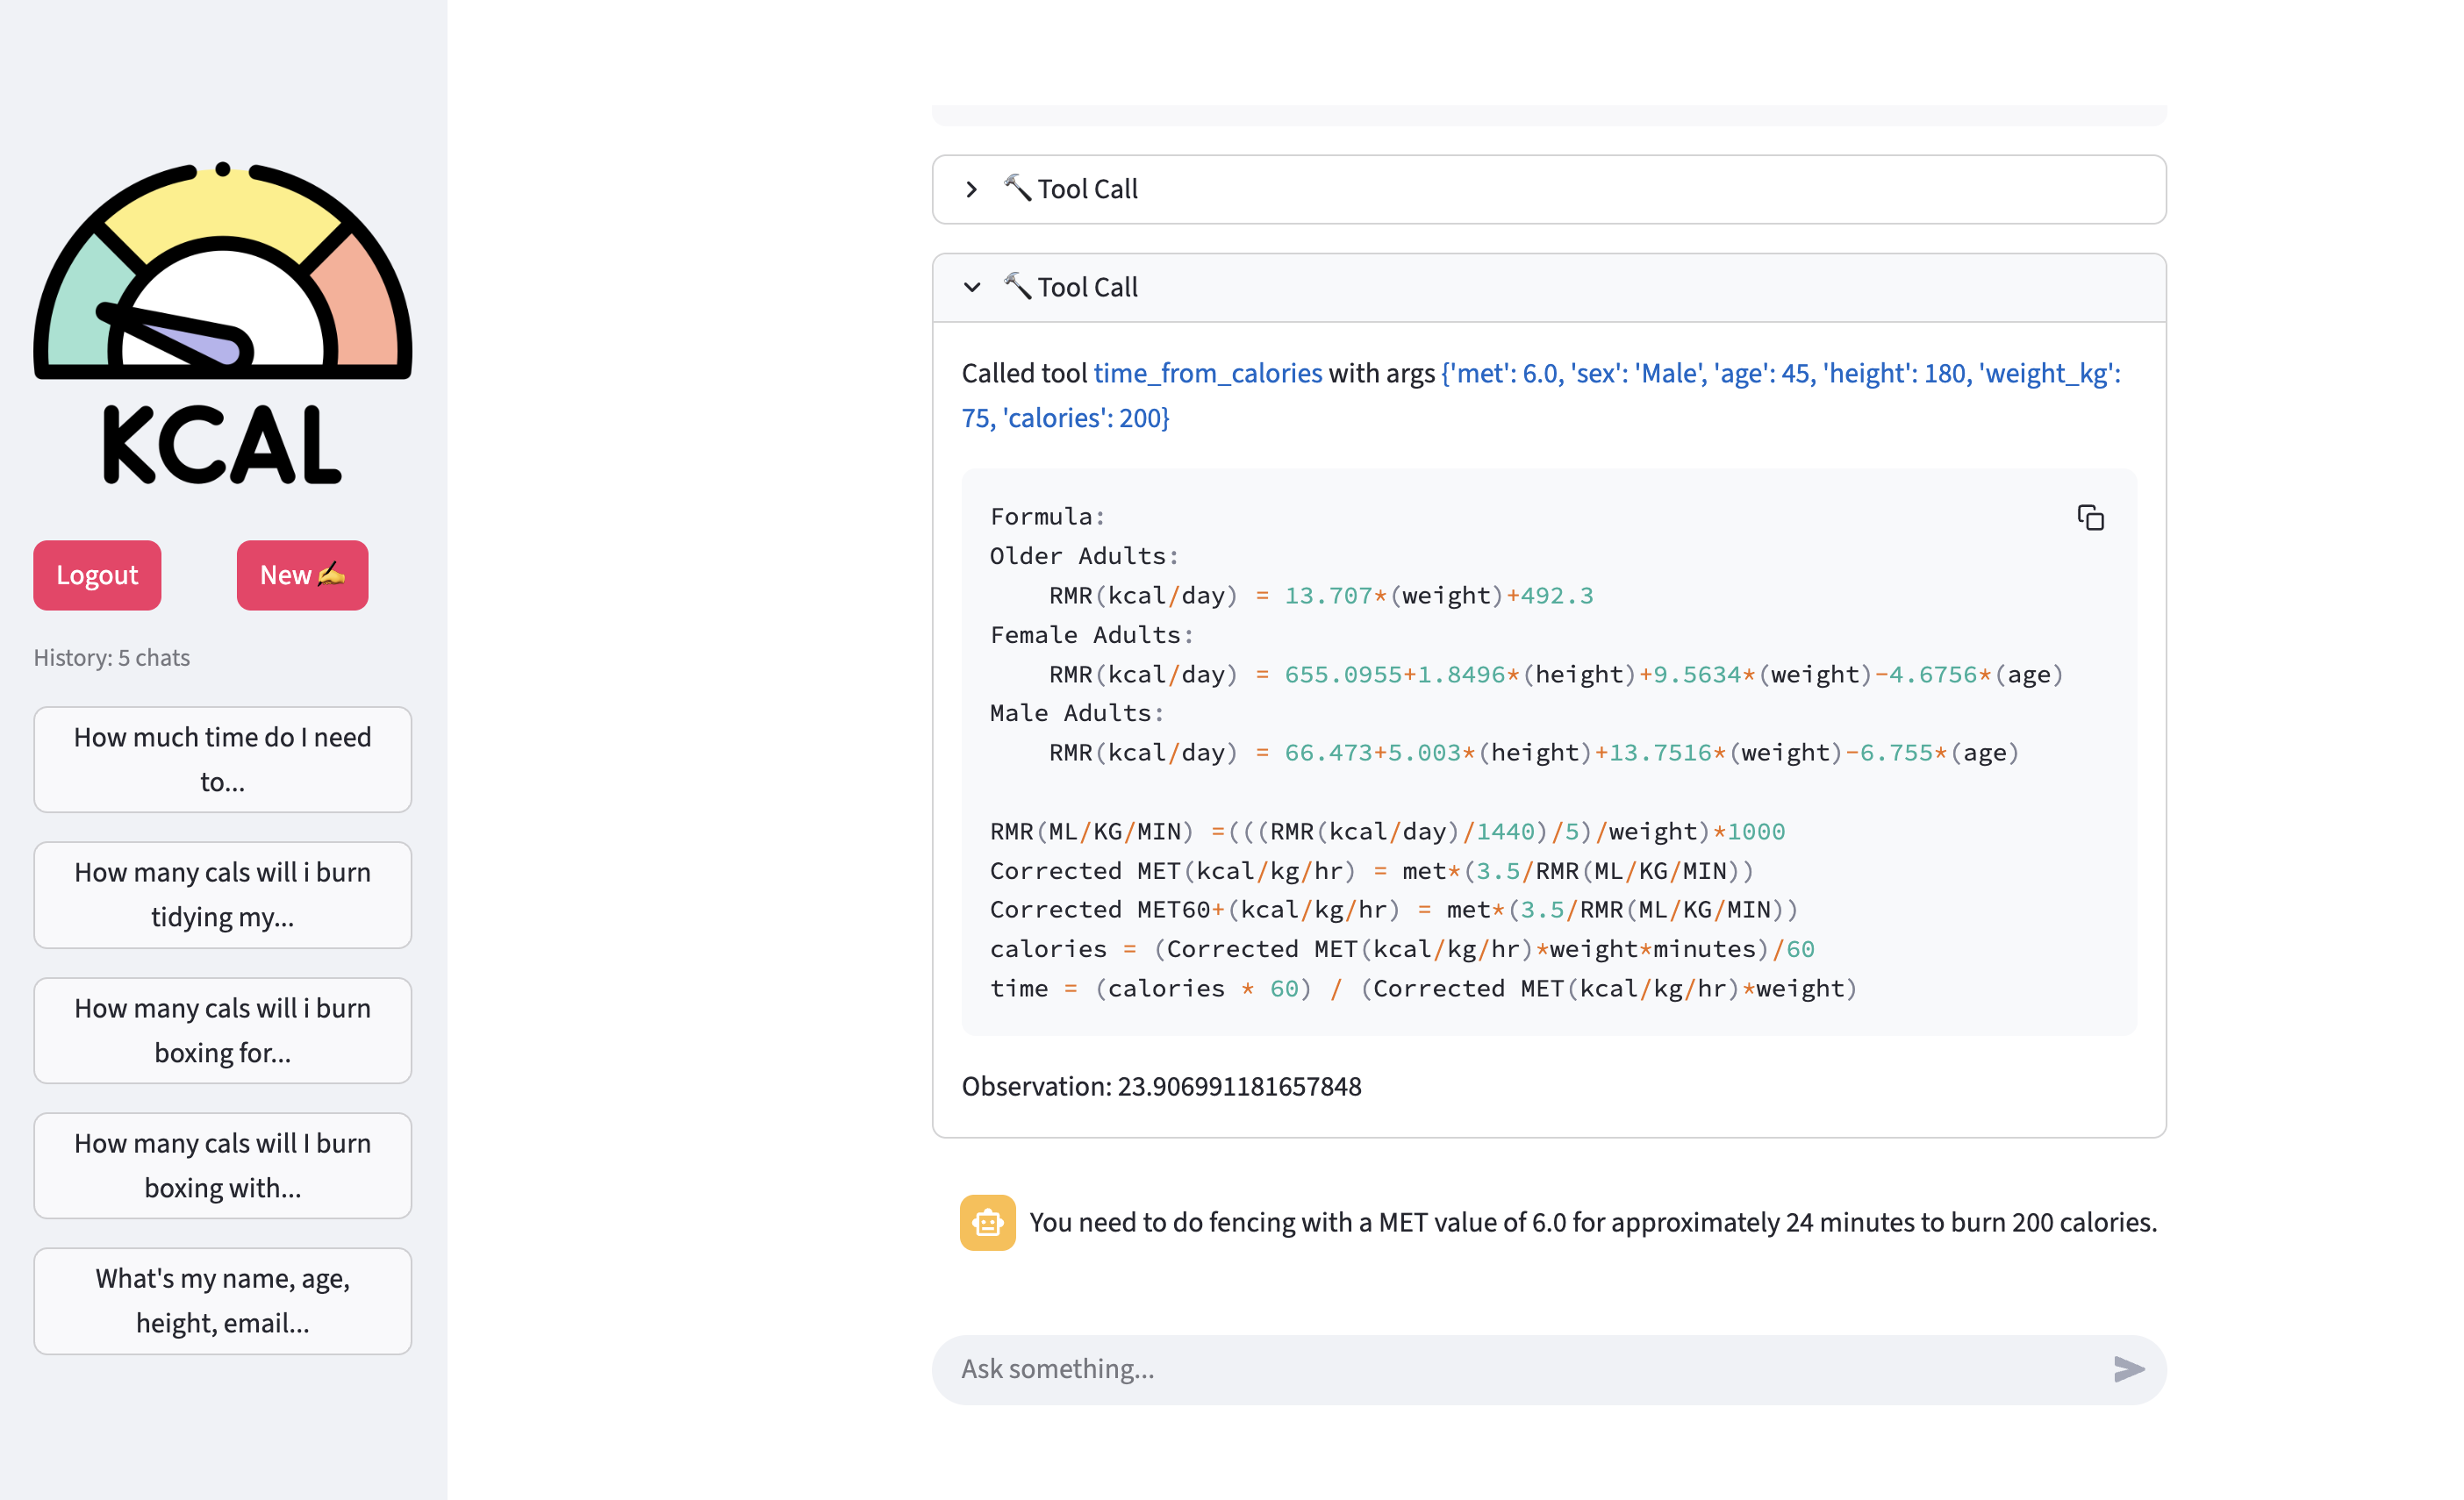2464x1500 pixels.
Task: Click the send message arrow icon
Action: [2128, 1369]
